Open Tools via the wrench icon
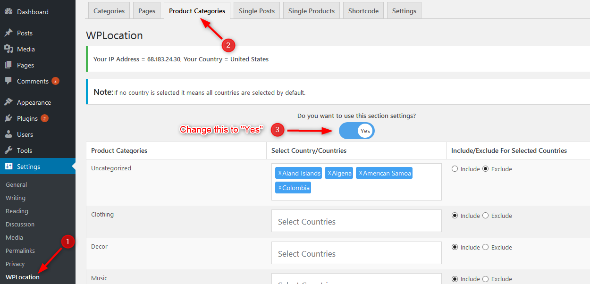Screen dimensions: 590x284 [8, 150]
